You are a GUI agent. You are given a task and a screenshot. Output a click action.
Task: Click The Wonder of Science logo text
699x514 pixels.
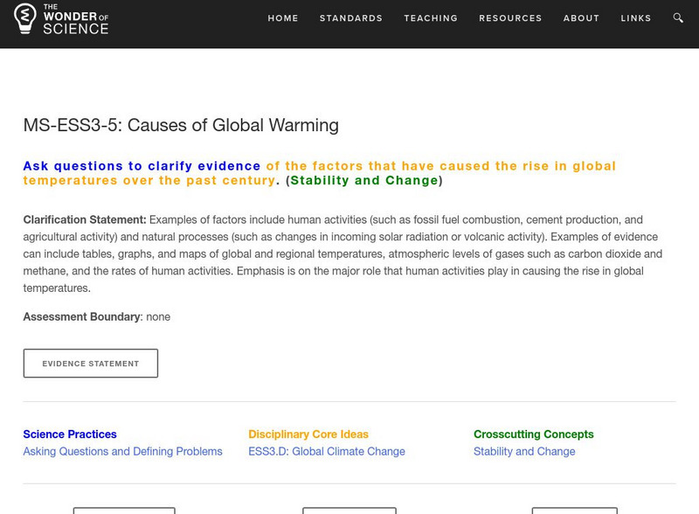point(75,19)
